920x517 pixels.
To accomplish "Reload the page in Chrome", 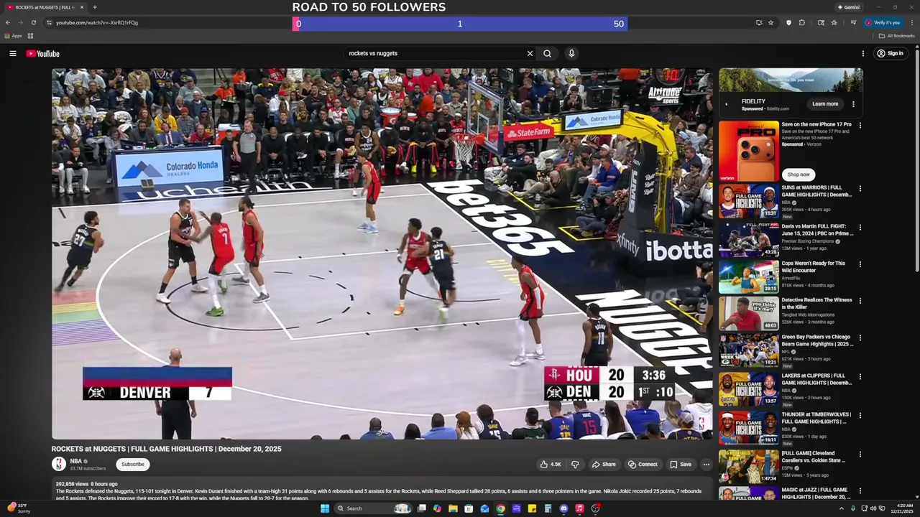I will (x=33, y=22).
